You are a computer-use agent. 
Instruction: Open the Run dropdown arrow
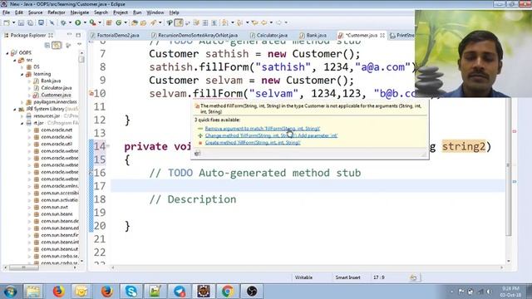(85, 22)
